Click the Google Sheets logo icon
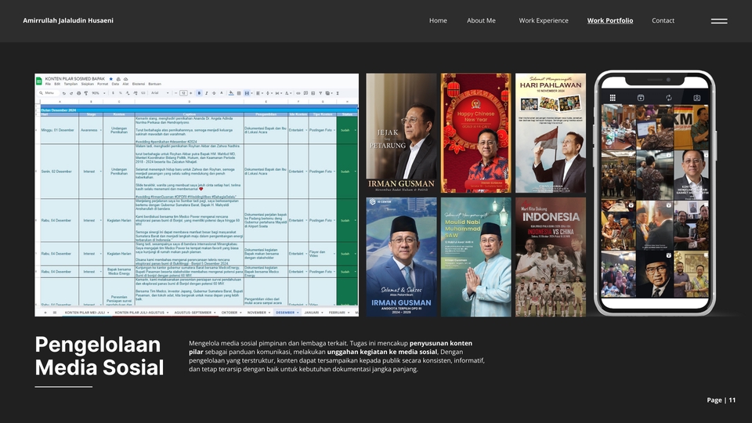This screenshot has width=752, height=423. (x=39, y=81)
